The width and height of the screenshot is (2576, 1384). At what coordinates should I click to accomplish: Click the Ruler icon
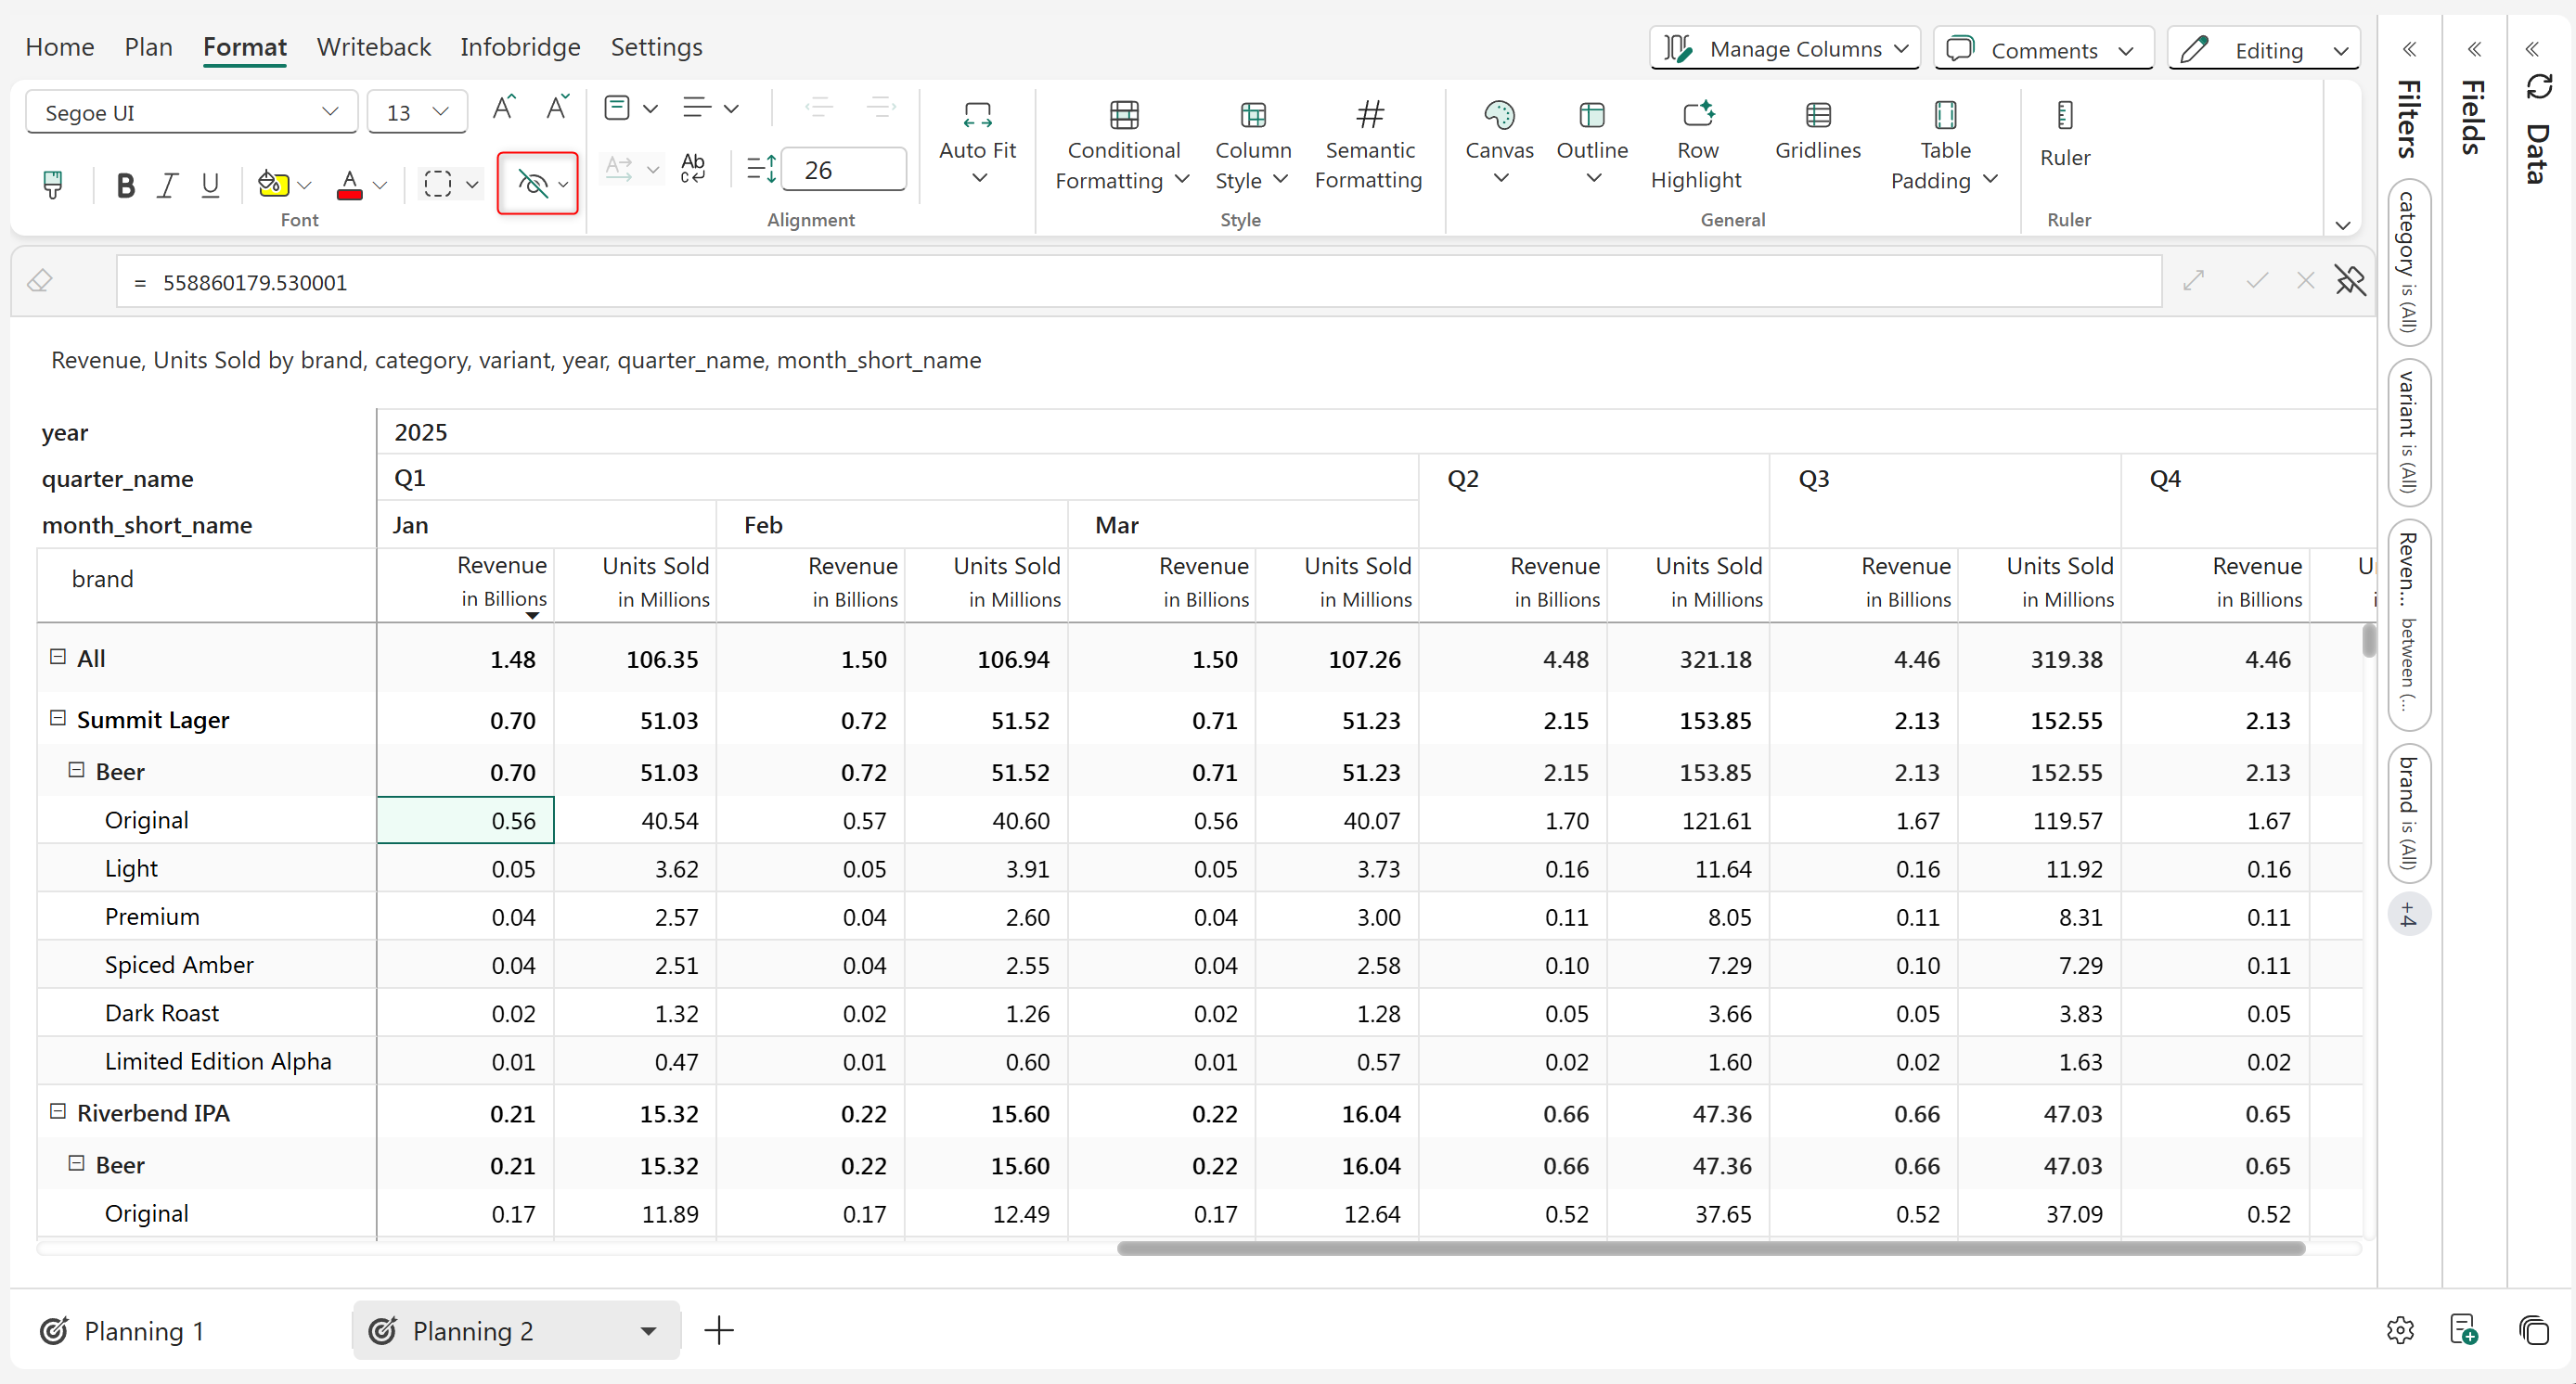2064,115
